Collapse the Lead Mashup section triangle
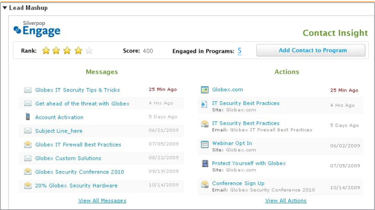 coord(4,8)
